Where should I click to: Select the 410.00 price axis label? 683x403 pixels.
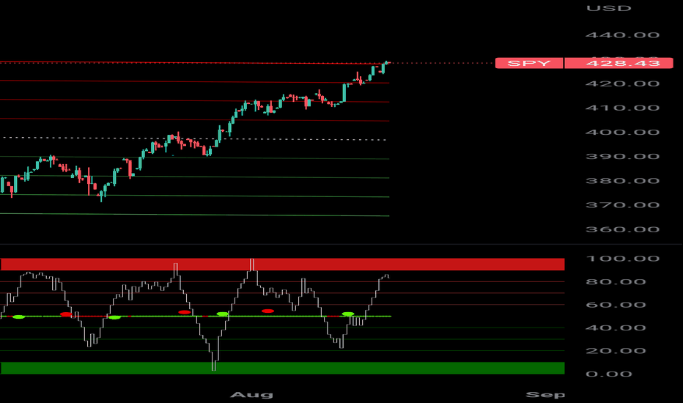pyautogui.click(x=622, y=108)
